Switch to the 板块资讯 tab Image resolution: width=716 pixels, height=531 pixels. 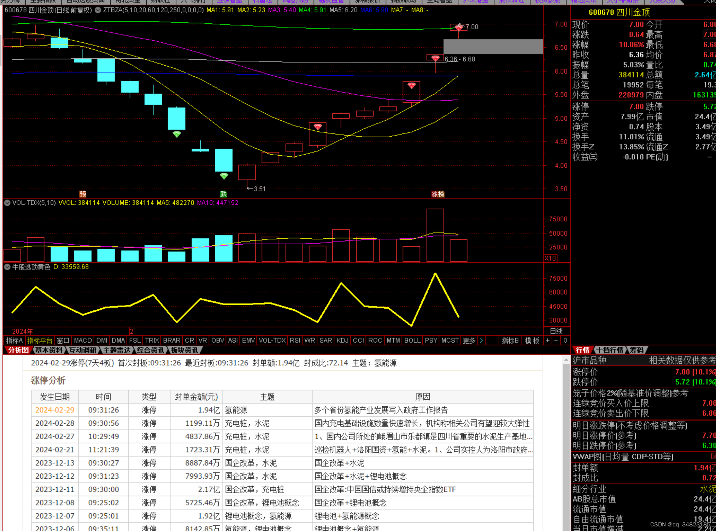(x=184, y=350)
